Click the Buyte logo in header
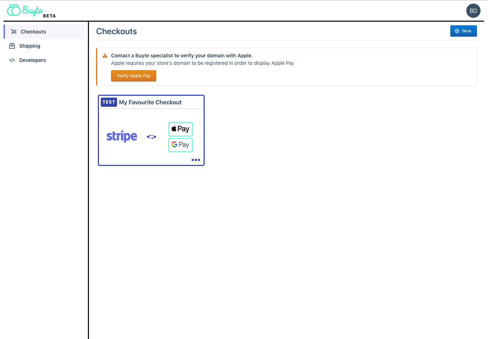488x339 pixels. pos(25,10)
